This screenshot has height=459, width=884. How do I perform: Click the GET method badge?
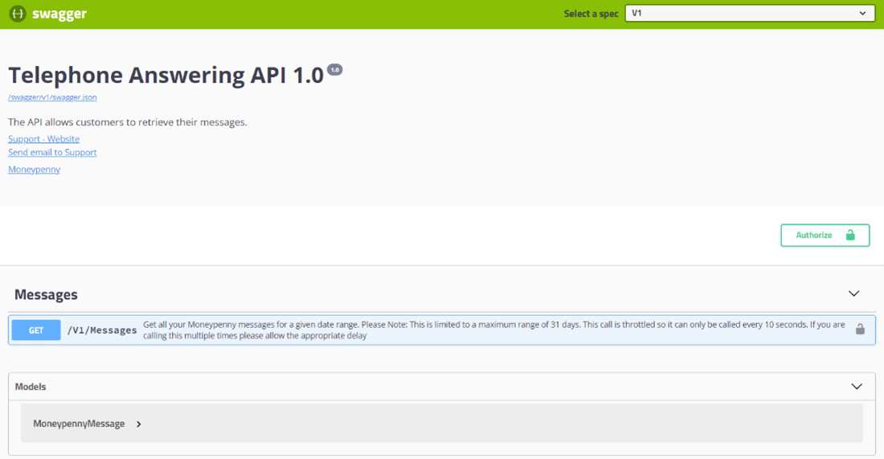36,330
